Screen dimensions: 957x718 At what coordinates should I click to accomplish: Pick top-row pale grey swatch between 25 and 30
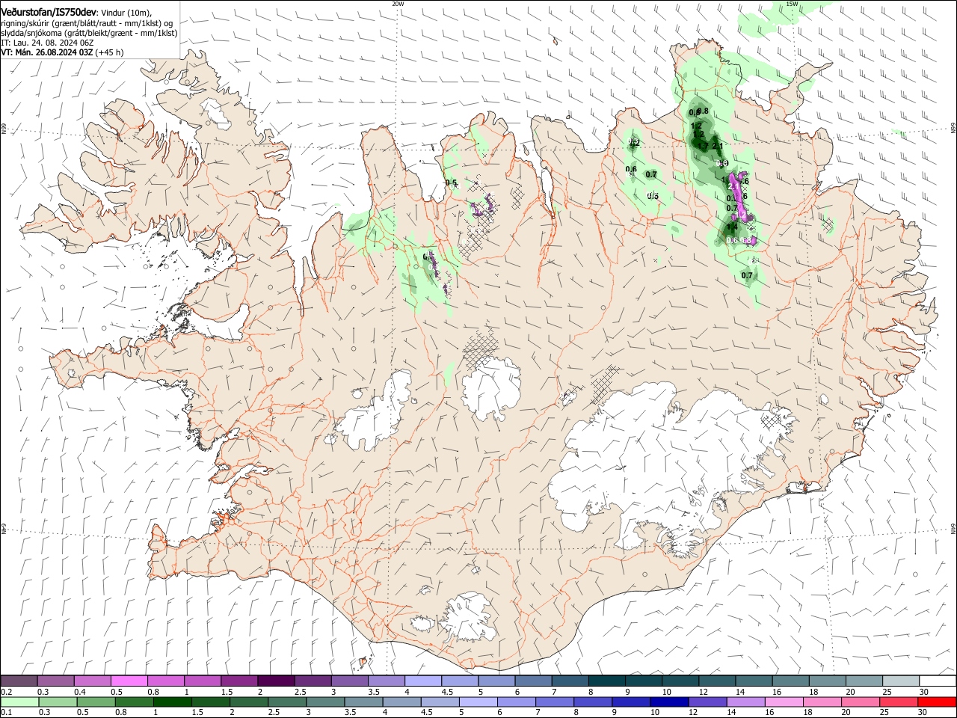click(x=902, y=681)
